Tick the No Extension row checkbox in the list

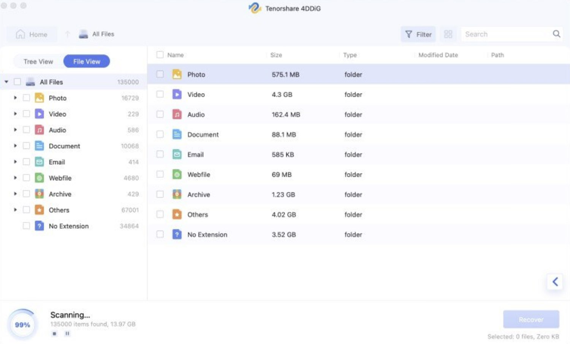coord(160,234)
